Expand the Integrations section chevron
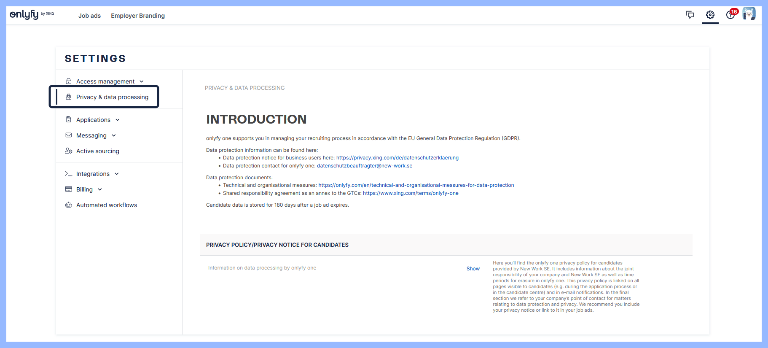This screenshot has height=348, width=768. click(117, 174)
